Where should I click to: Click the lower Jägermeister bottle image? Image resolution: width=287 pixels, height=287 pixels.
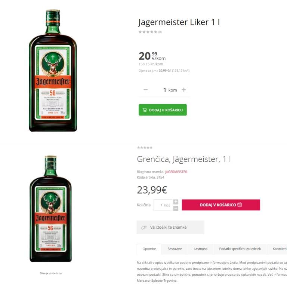pos(50,209)
